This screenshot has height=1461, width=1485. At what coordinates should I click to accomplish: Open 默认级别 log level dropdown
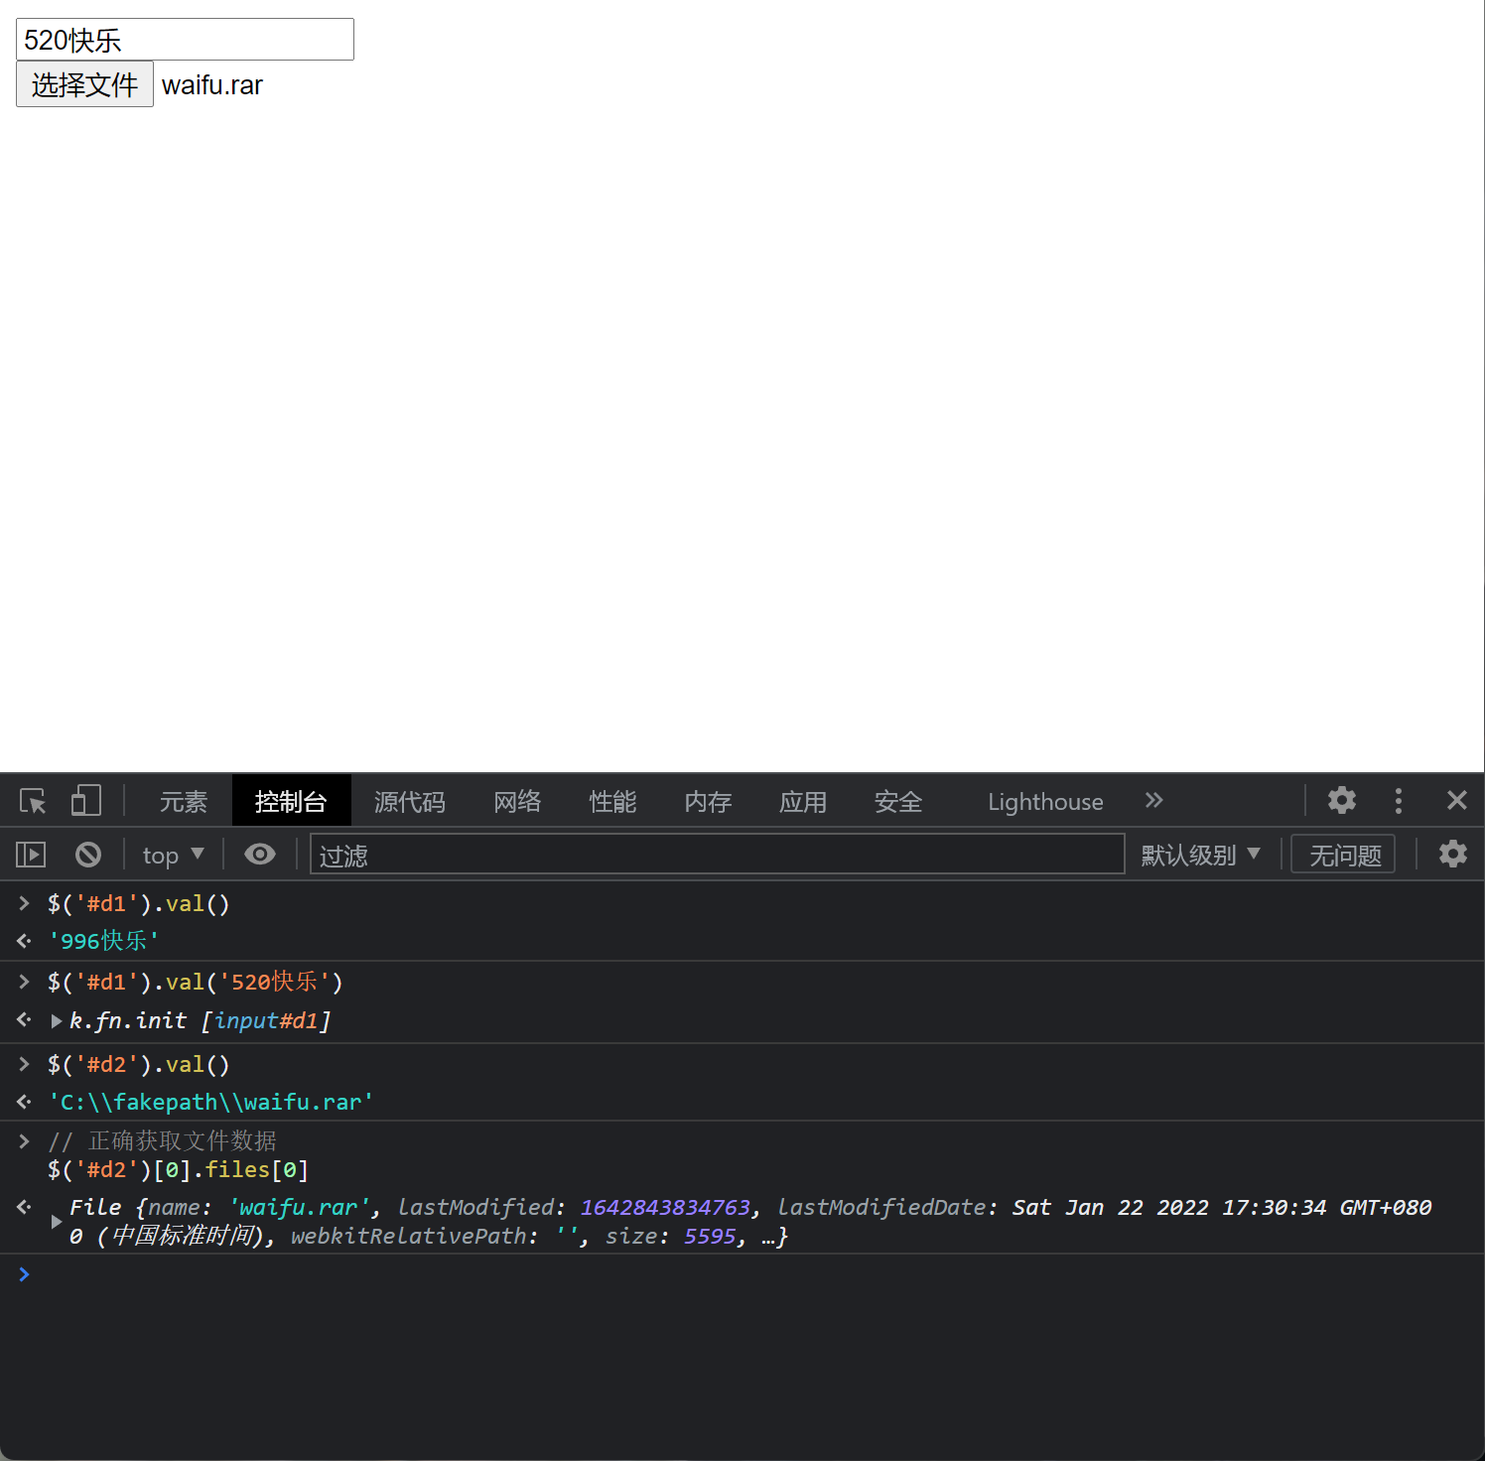1200,855
